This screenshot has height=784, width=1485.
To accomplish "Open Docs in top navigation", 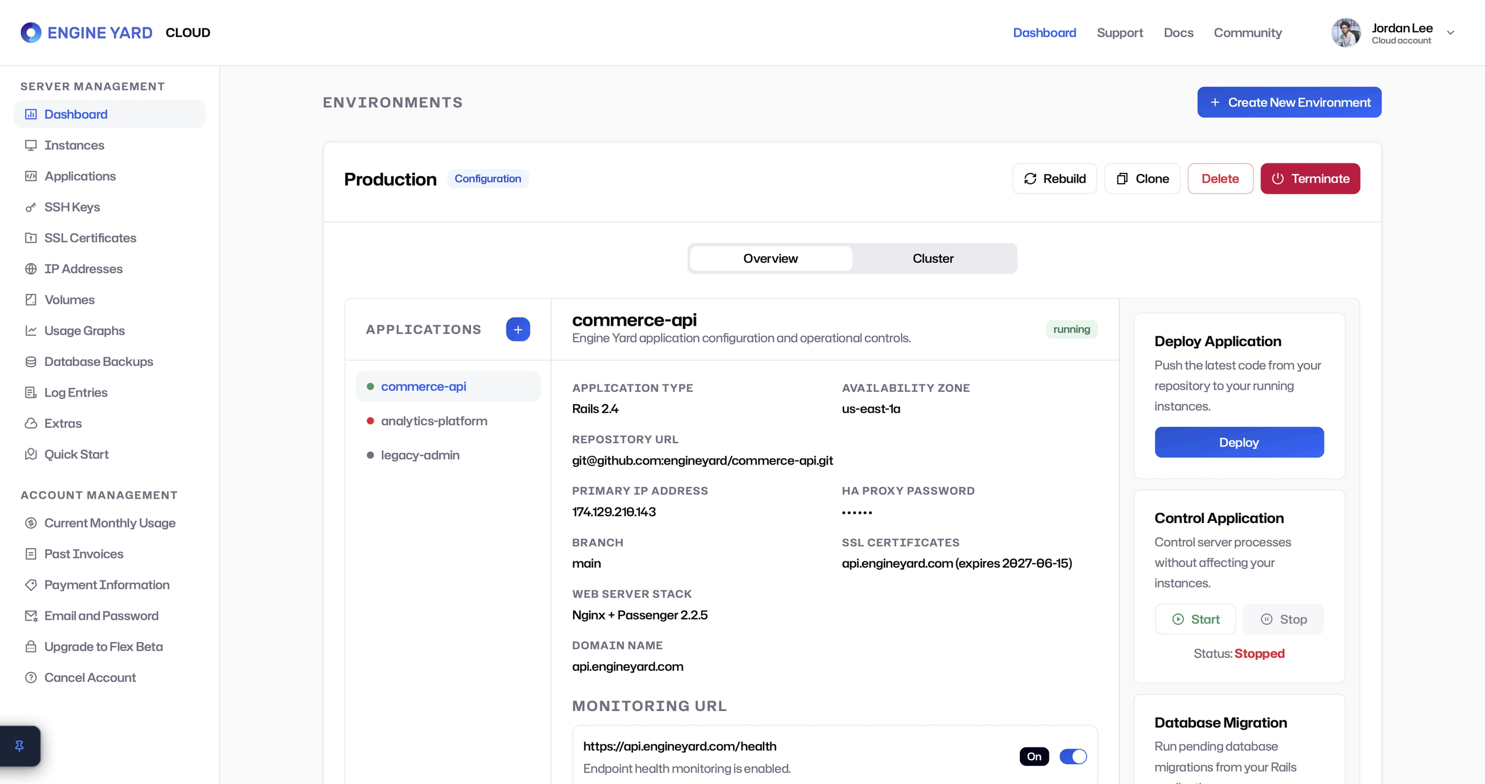I will (x=1178, y=32).
